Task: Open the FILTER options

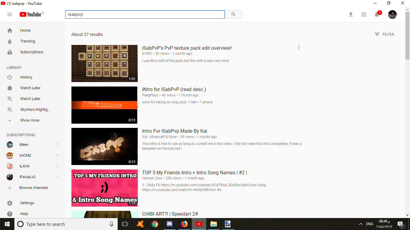Action: click(384, 34)
